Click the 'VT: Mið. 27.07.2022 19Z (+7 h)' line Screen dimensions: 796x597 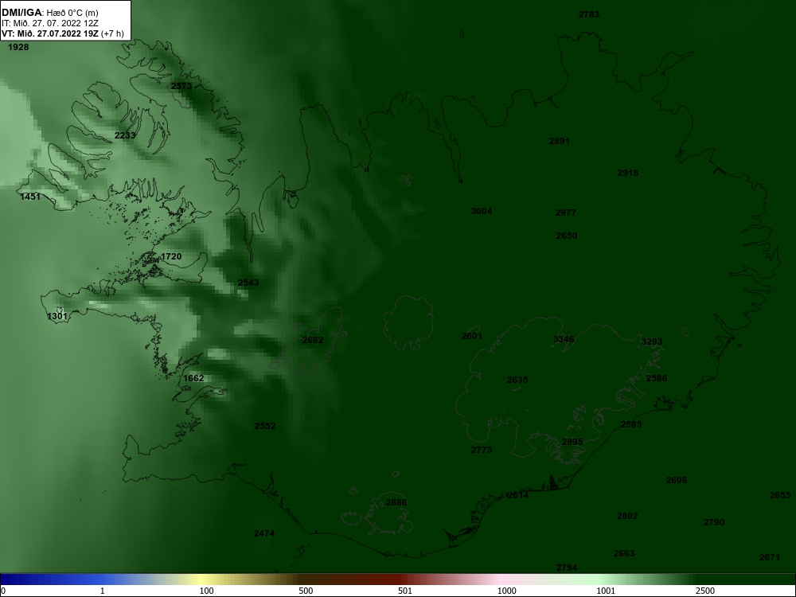[62, 33]
